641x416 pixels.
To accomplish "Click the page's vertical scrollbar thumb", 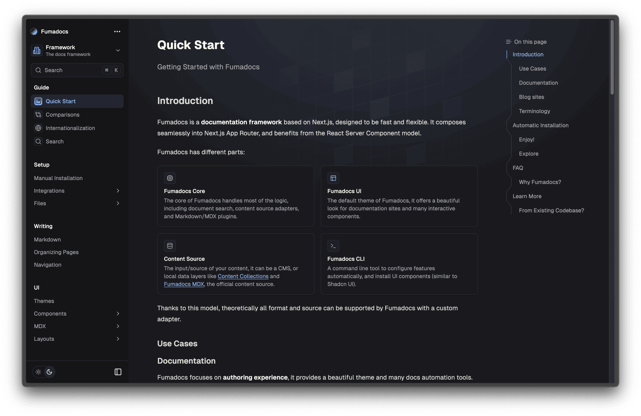I will pos(612,57).
